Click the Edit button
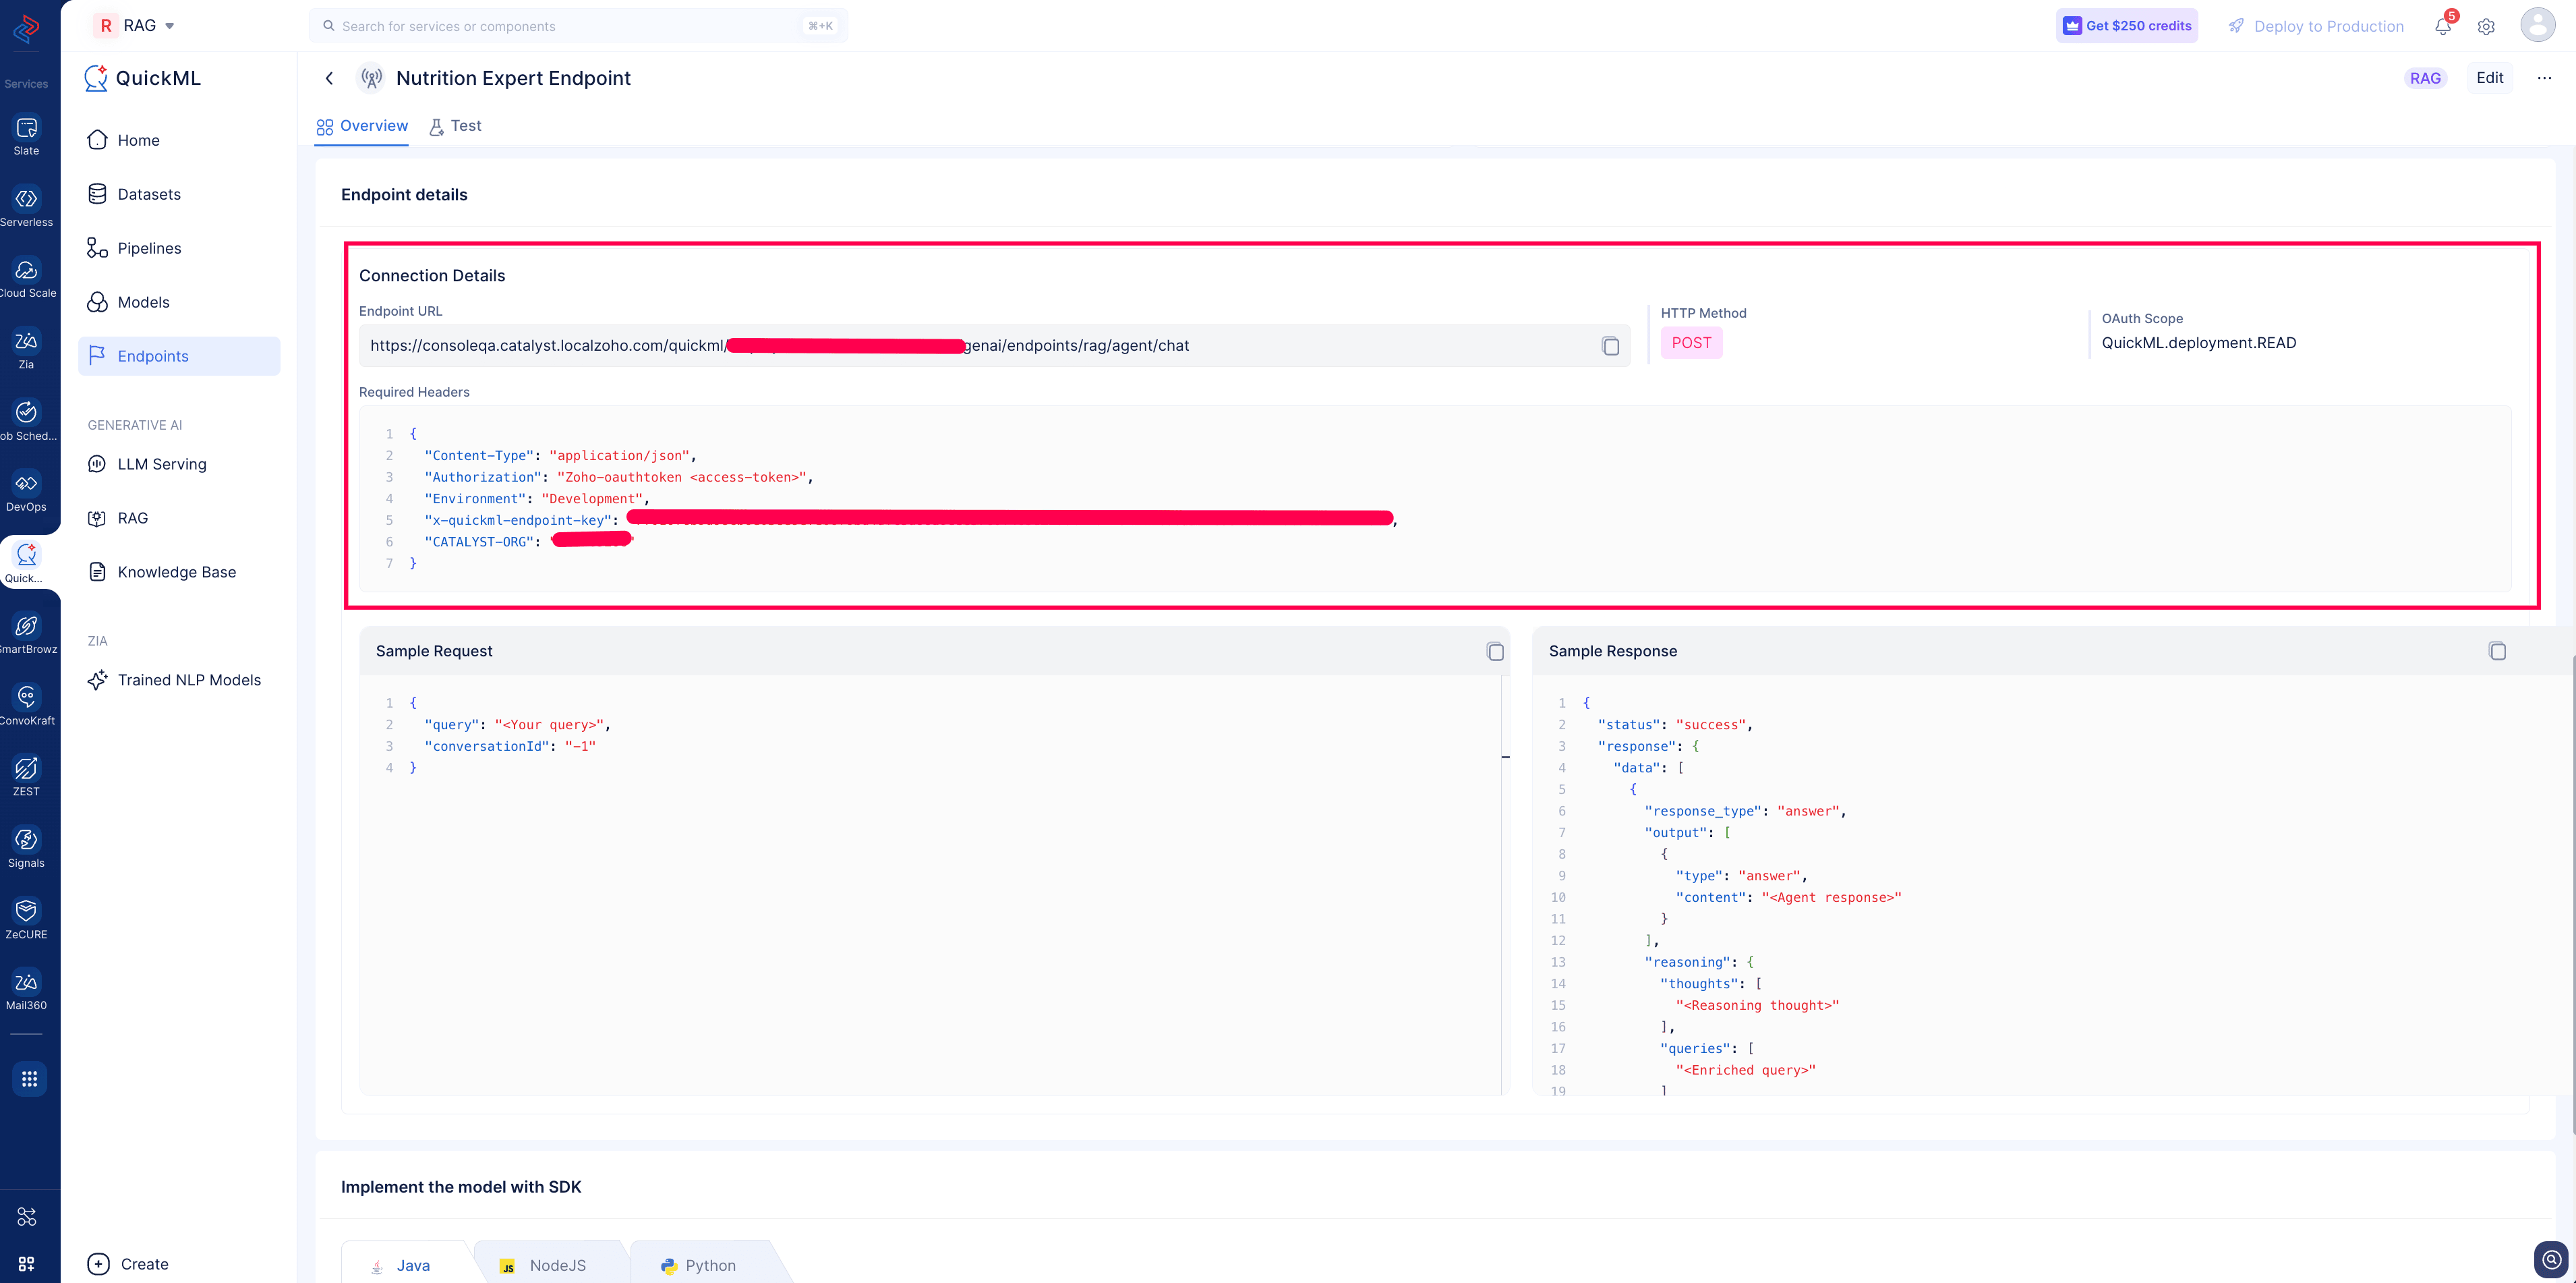 point(2489,78)
